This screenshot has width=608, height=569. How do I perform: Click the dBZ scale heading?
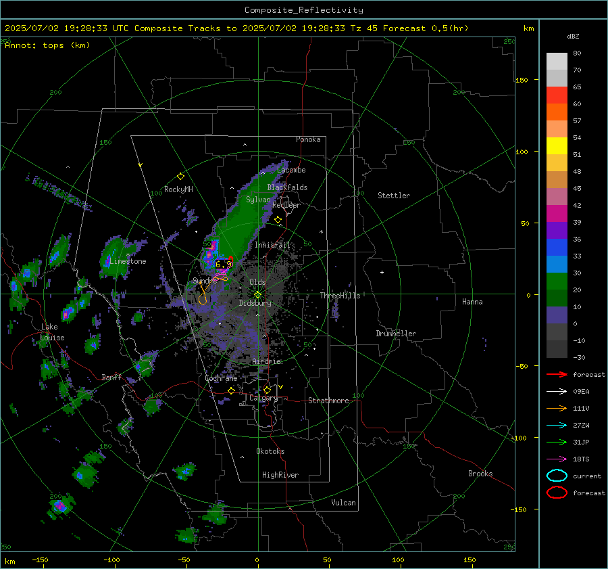tap(573, 37)
